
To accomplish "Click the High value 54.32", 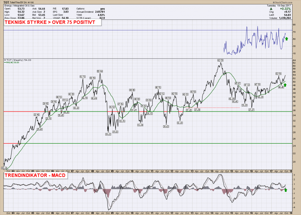I will tap(21, 12).
